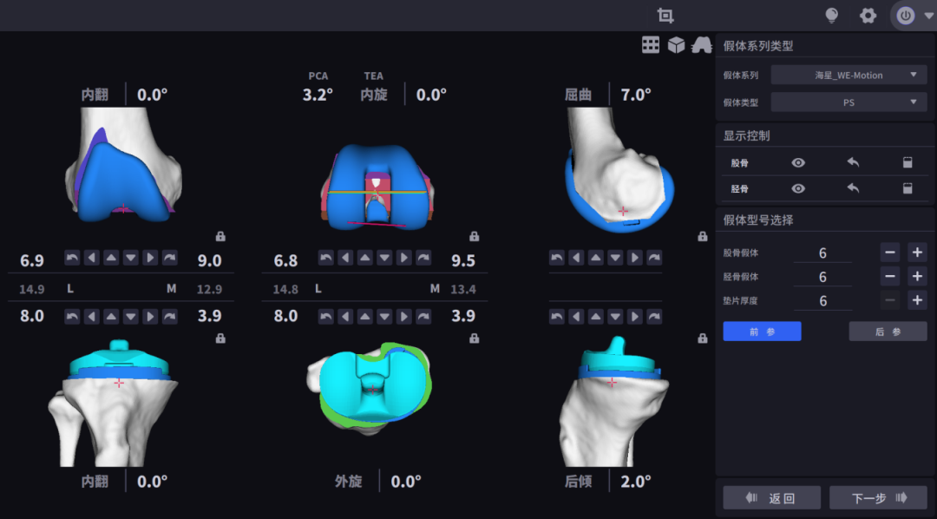Open settings via the gear icon
This screenshot has height=519, width=937.
point(868,16)
